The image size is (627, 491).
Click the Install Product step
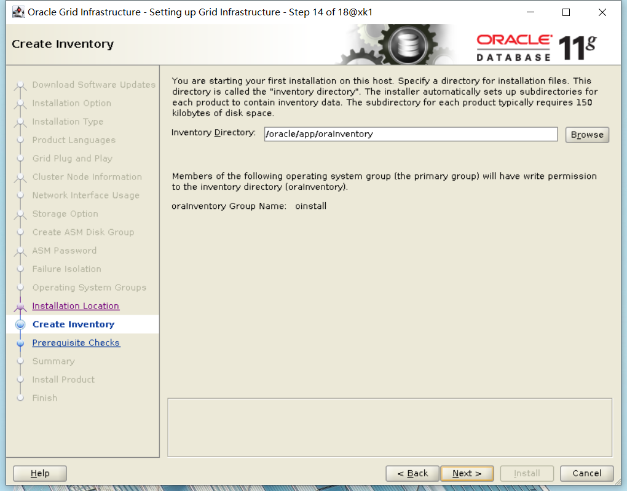click(x=63, y=379)
